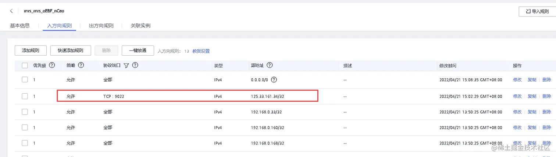Click 删除 for the TCP : 9022 rule
Viewport: 556px width, 157px height.
click(x=547, y=96)
